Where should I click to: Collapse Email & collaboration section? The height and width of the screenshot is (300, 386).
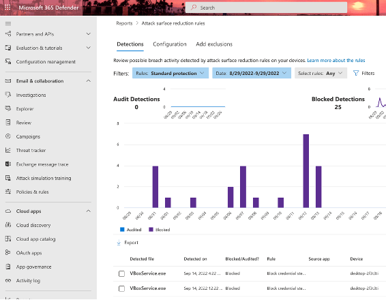[x=89, y=80]
